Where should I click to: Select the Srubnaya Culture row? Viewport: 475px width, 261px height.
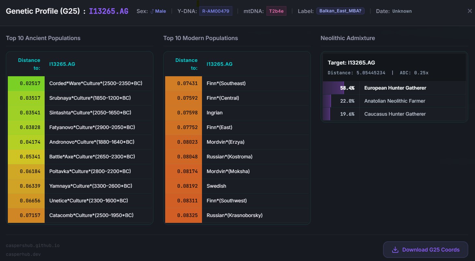(x=79, y=98)
